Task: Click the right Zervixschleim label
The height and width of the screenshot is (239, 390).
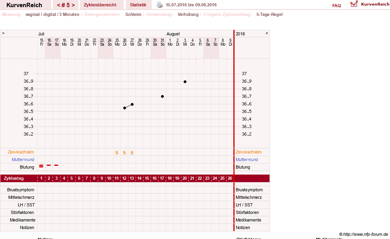Action: 248,152
